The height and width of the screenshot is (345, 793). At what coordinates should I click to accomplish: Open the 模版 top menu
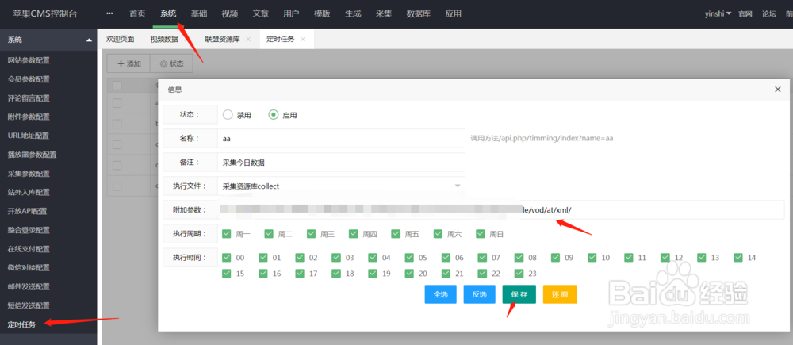[x=322, y=14]
